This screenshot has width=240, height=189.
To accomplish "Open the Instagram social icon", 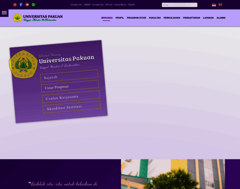I will click(x=15, y=5).
